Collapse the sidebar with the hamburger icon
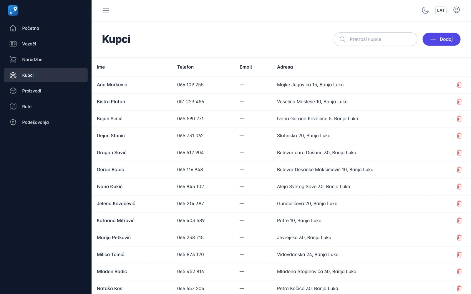 point(106,11)
